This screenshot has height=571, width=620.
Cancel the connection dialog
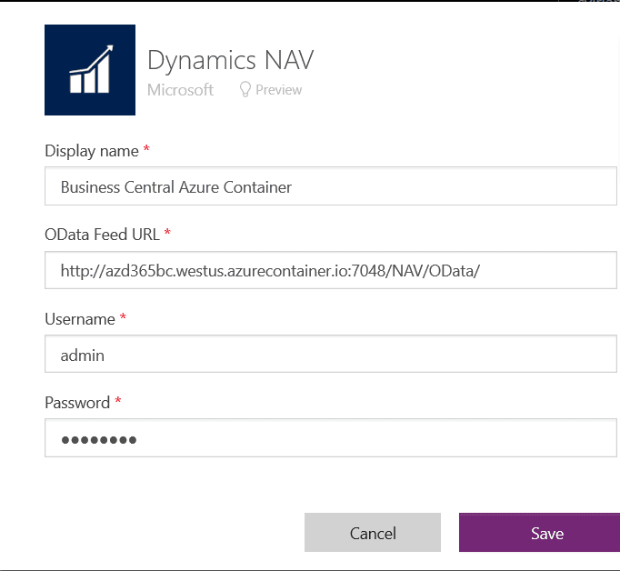(373, 533)
